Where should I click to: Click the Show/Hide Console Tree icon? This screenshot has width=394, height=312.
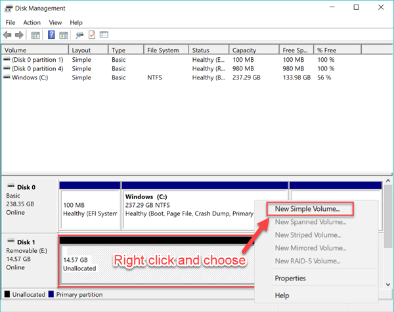35,35
